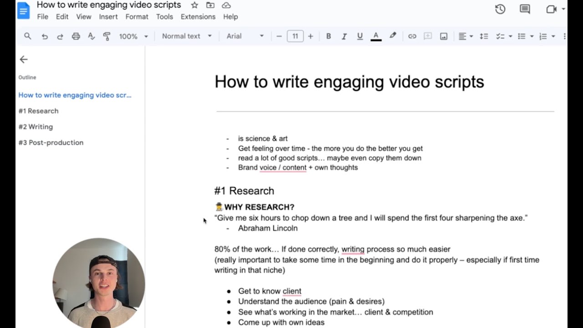
Task: Open the Tools menu
Action: [164, 16]
